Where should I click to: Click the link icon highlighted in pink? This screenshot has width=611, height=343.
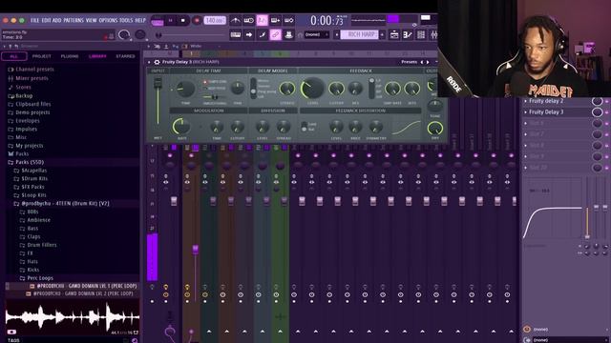tap(275, 34)
